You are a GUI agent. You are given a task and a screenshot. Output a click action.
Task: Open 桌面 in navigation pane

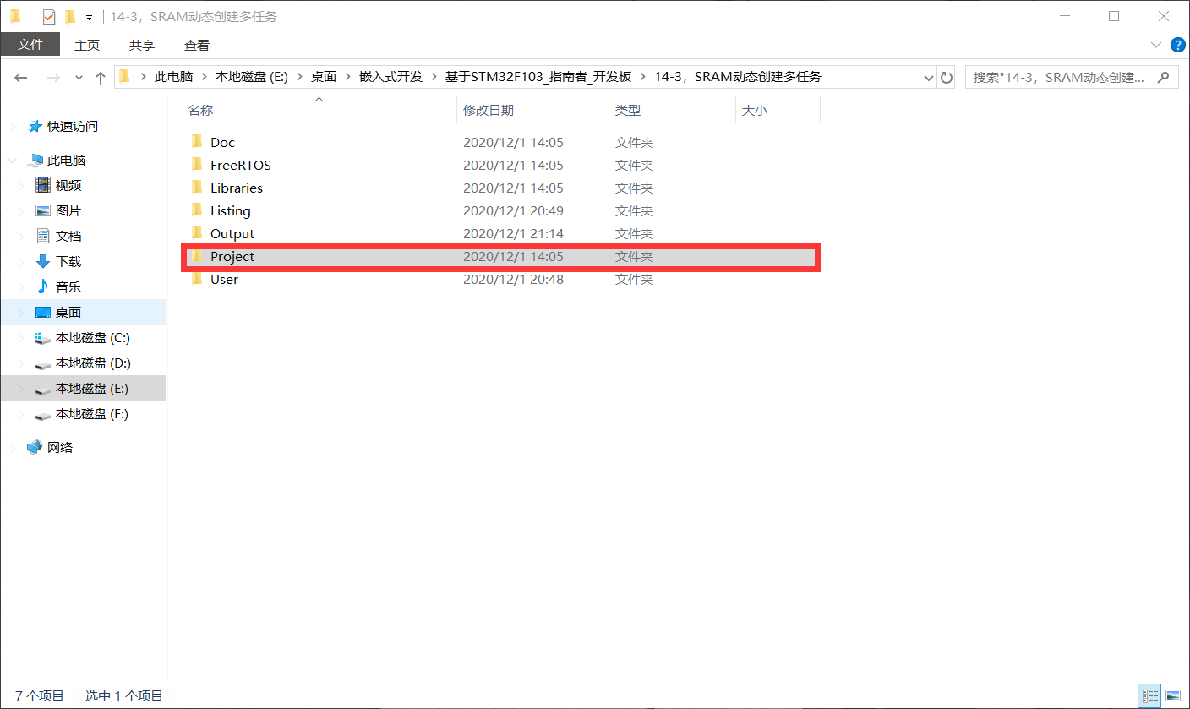pos(68,312)
